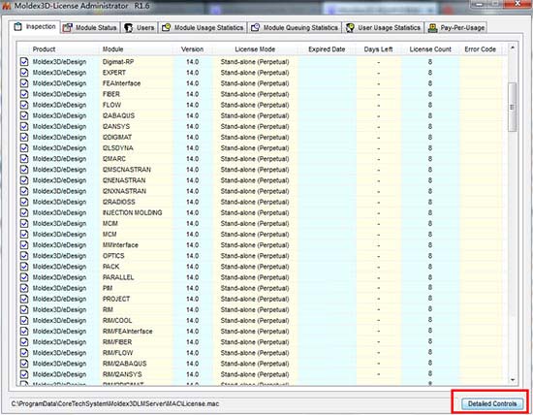This screenshot has width=533, height=415.
Task: Click the Pay-Per-Usage tab icon
Action: [x=432, y=28]
